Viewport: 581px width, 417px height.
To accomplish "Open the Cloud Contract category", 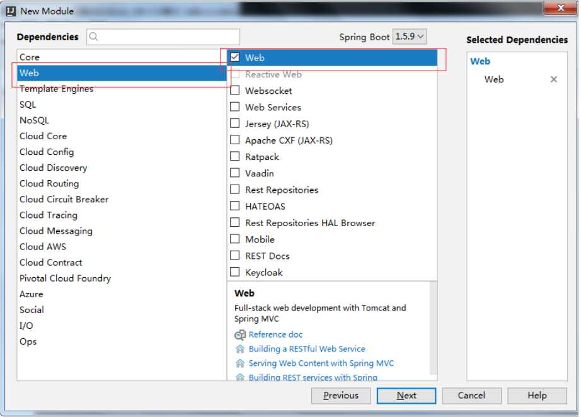I will tap(122, 263).
